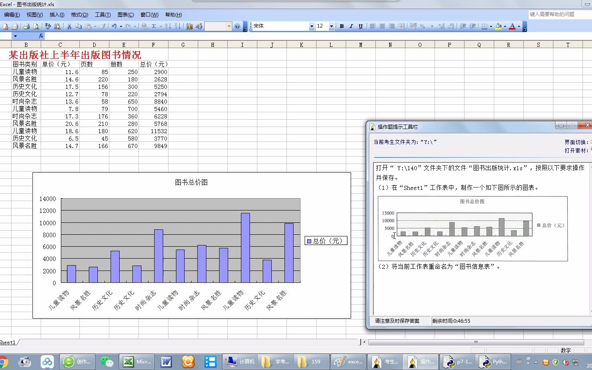
Task: Expand the Undo history arrow
Action: [x=121, y=26]
